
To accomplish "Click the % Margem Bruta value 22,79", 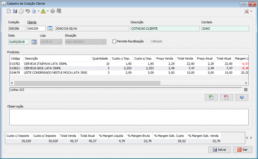I will click(147, 141).
